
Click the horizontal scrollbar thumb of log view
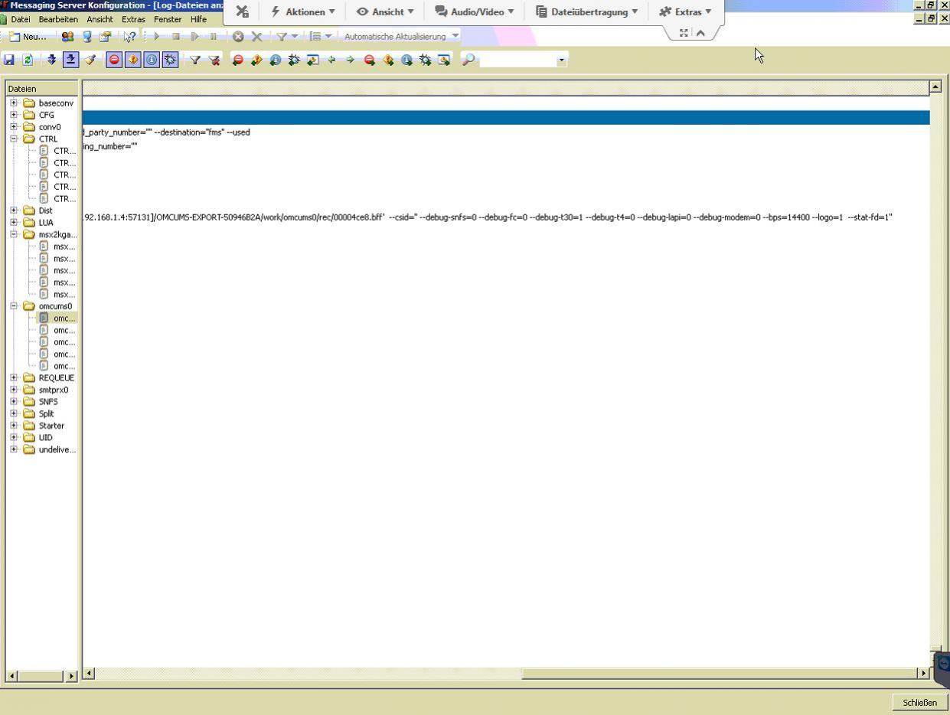[720, 674]
